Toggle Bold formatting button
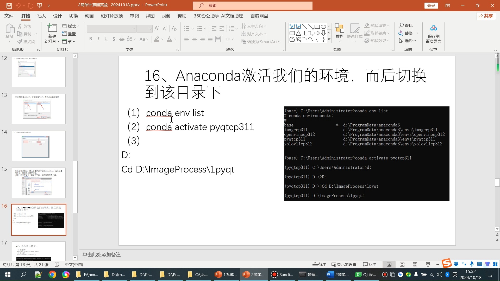Screen dimensions: 500x281 (91, 39)
